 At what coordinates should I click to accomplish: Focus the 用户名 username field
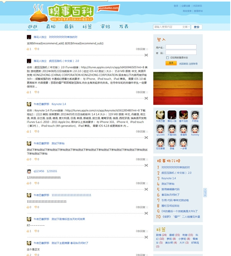tap(181, 47)
